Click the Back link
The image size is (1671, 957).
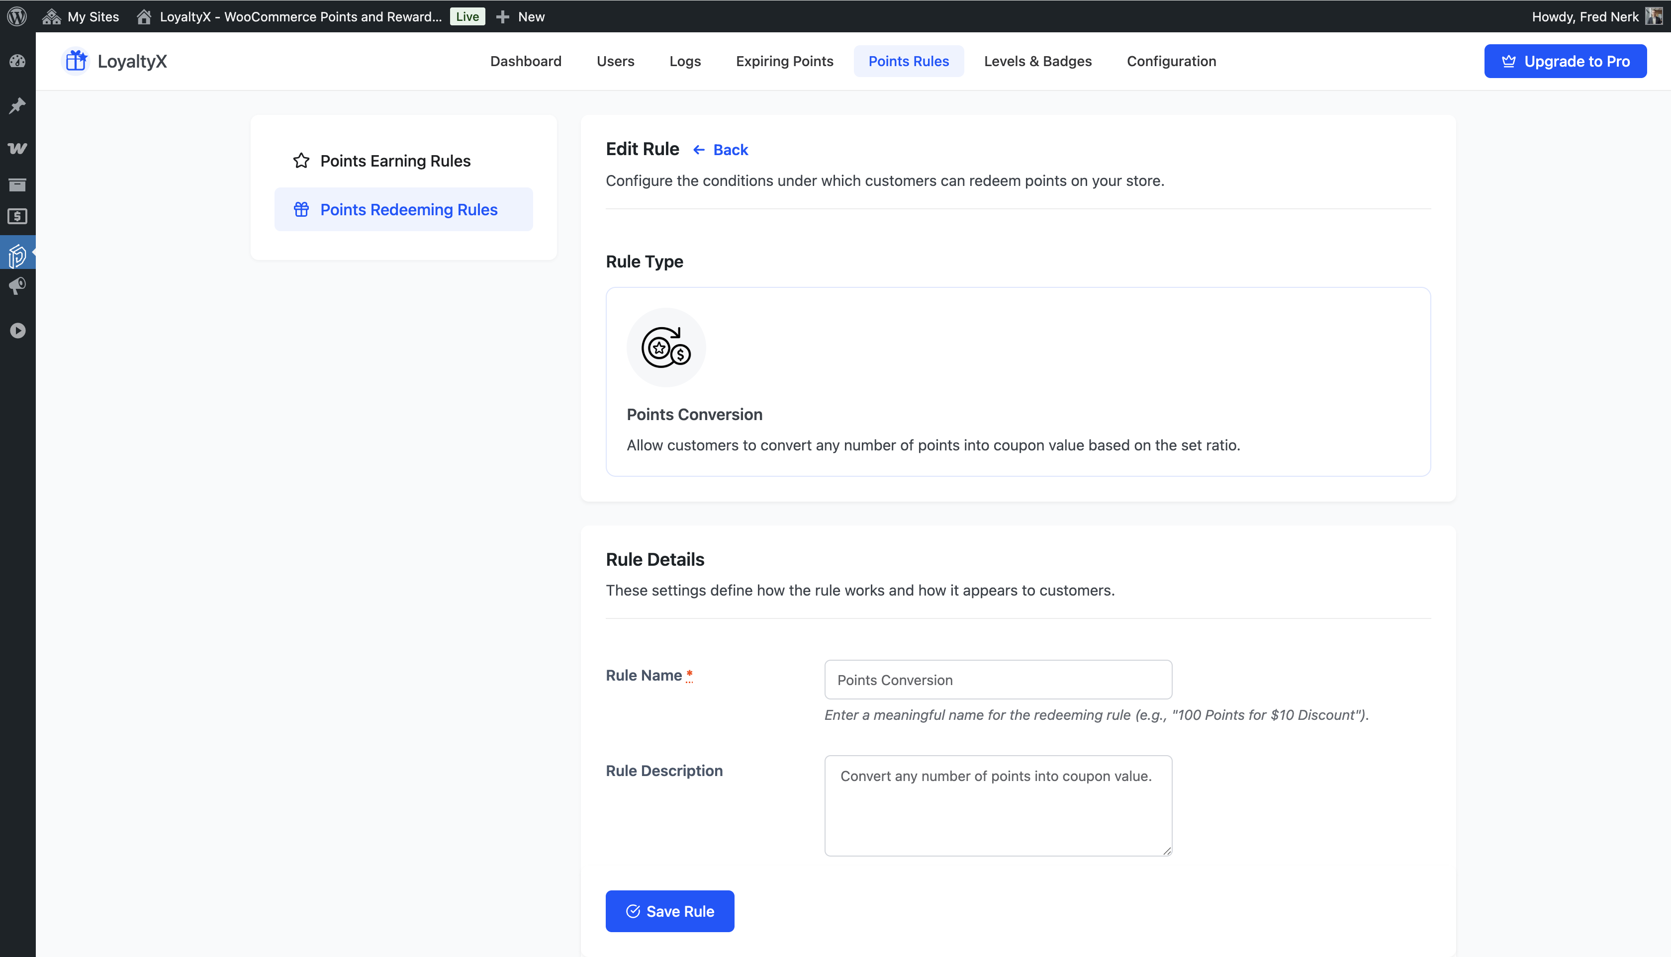(x=721, y=150)
